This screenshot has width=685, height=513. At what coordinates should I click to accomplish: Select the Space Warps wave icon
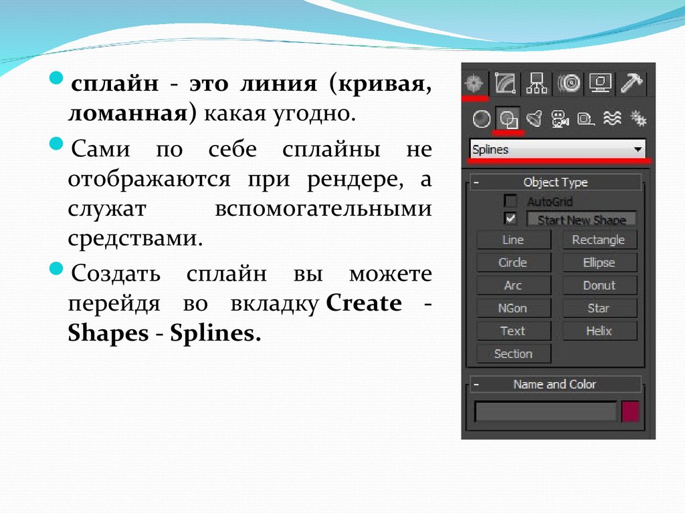click(612, 118)
